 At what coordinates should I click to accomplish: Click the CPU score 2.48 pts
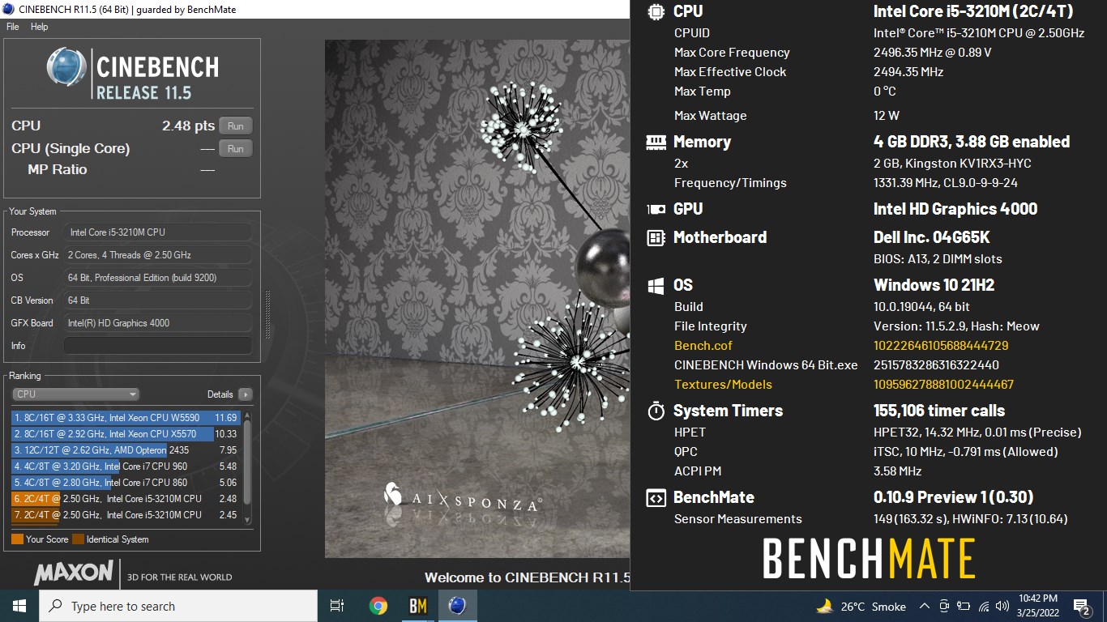click(x=188, y=126)
